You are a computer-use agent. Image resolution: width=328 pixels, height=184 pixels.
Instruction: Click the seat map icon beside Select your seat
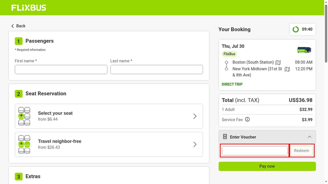coord(24,116)
